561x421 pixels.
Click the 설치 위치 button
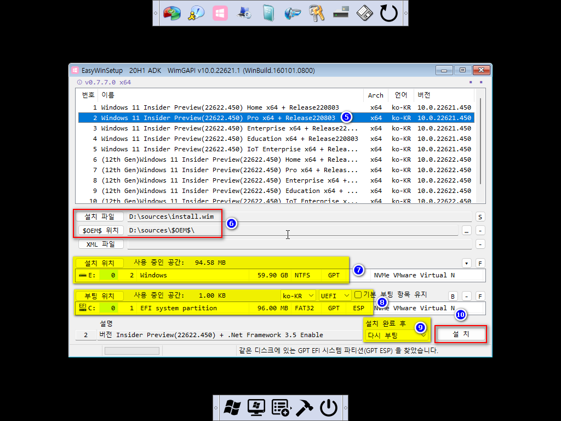click(x=99, y=263)
